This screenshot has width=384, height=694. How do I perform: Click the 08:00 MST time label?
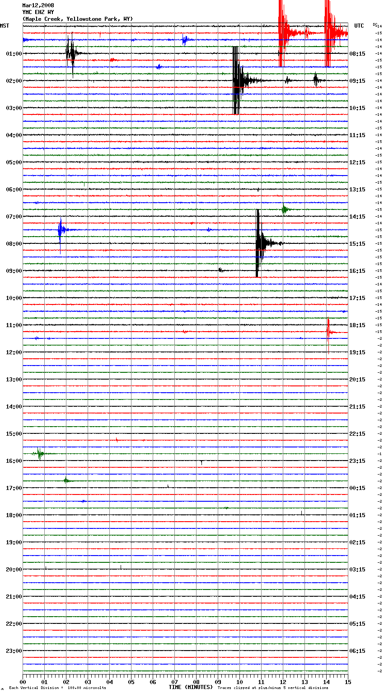pyautogui.click(x=14, y=244)
